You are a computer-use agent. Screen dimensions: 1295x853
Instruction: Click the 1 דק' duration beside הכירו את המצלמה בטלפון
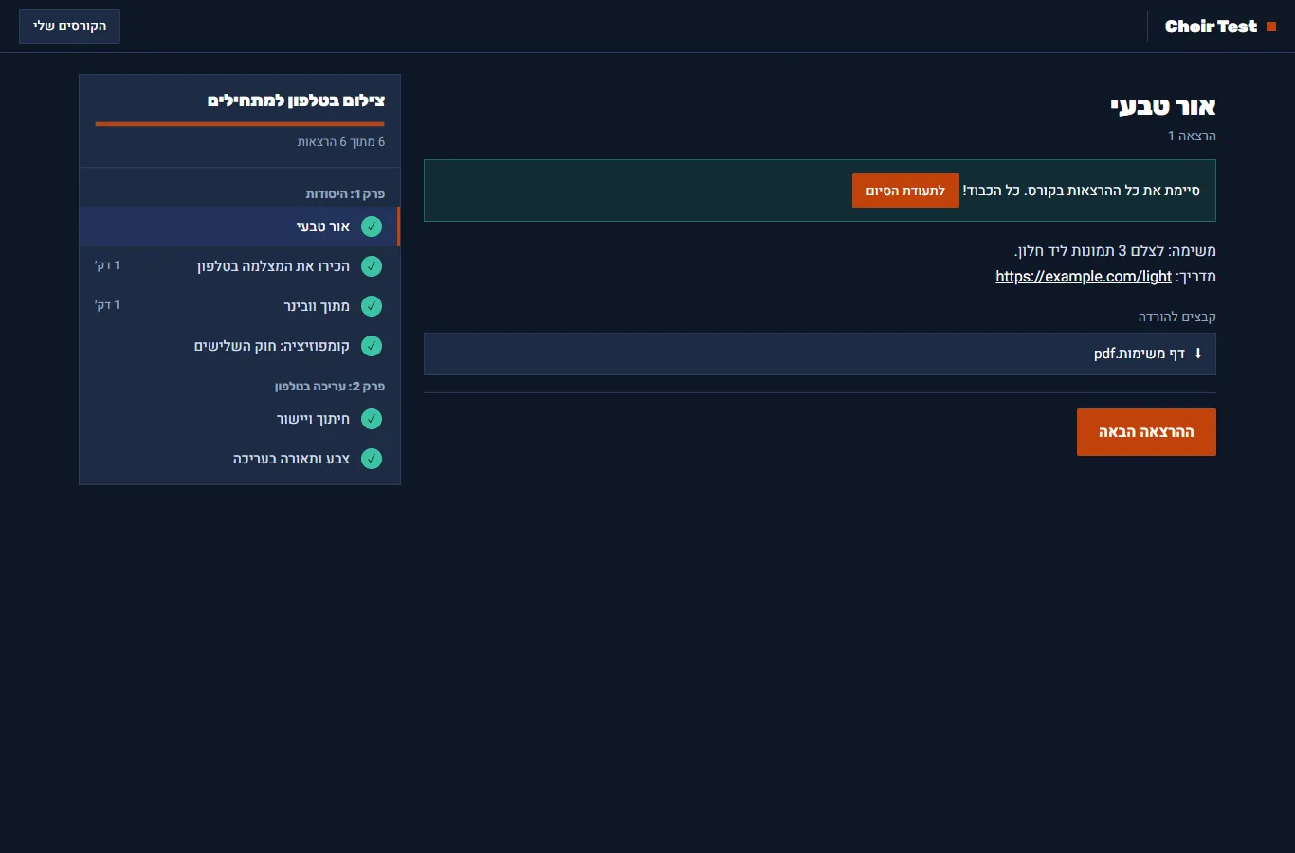(107, 266)
